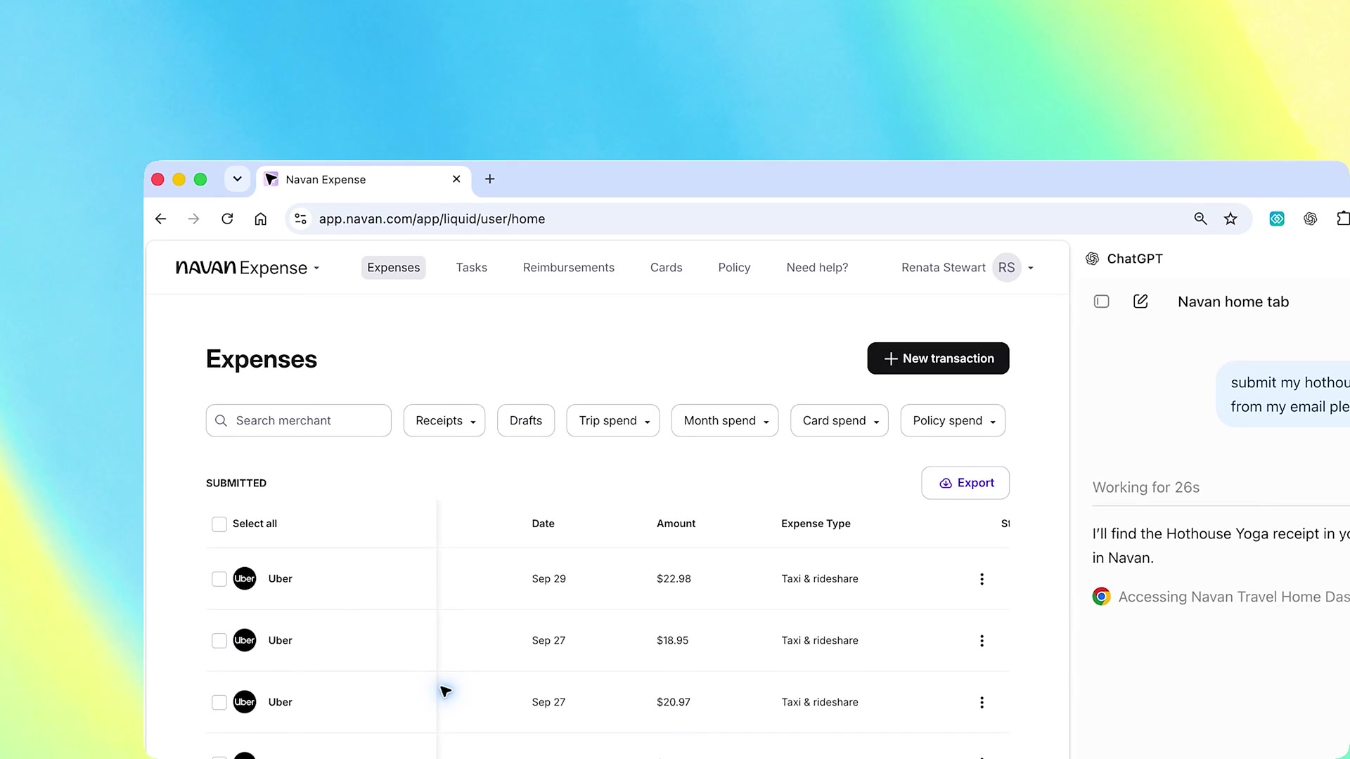This screenshot has width=1350, height=759.
Task: Open a new browser tab
Action: point(490,179)
